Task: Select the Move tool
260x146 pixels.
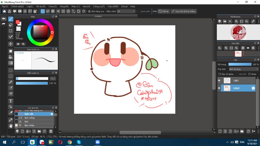Action: point(11,44)
